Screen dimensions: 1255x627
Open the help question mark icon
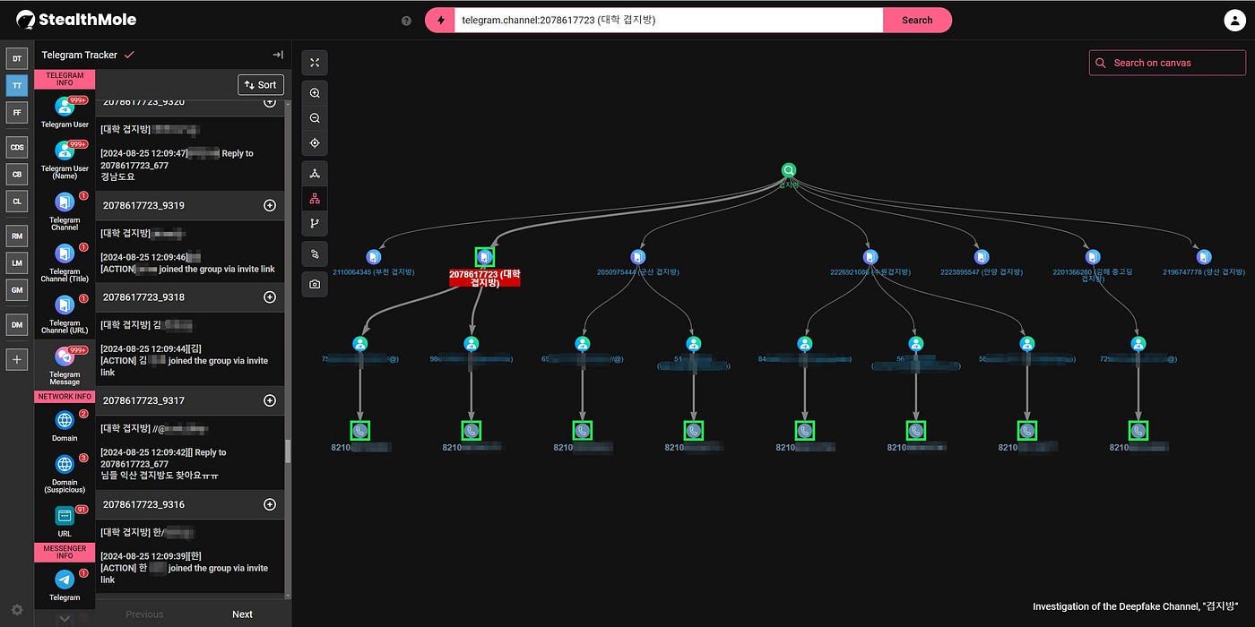407,20
